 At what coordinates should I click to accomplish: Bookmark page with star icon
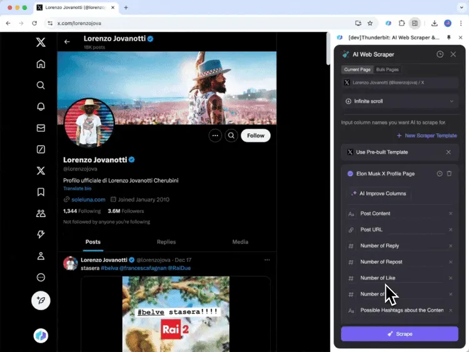click(x=370, y=23)
